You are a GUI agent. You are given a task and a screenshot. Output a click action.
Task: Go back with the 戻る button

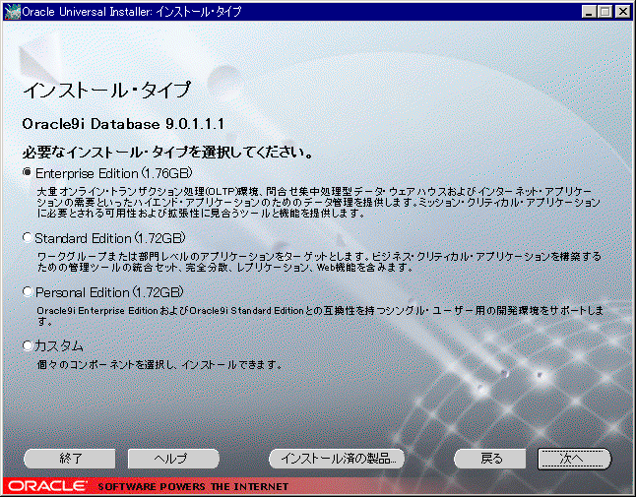tap(491, 459)
